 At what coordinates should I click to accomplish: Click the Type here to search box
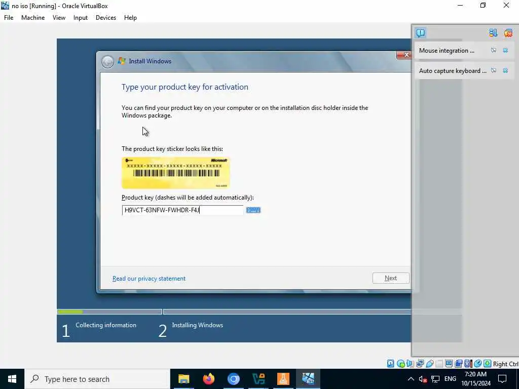[x=97, y=379]
